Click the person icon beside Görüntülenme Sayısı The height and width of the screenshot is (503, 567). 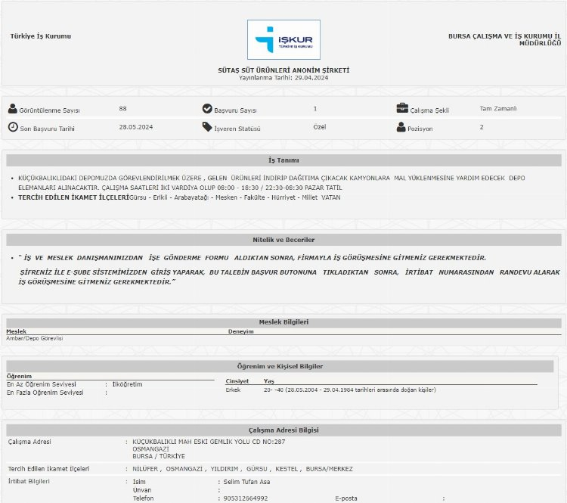tap(12, 109)
